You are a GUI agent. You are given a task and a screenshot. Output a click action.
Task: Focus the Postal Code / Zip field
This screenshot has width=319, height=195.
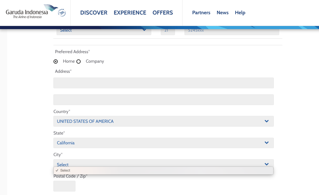pos(64,186)
